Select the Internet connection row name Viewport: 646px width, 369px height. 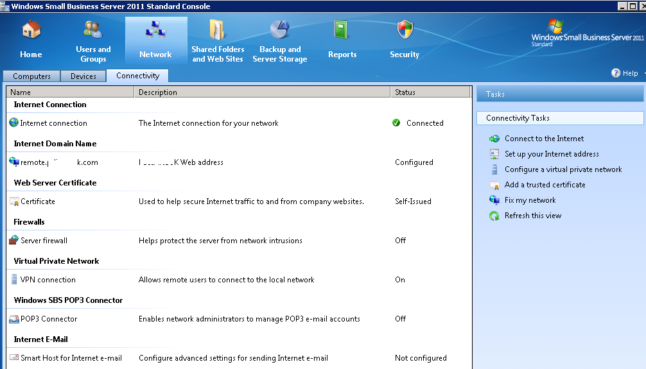[x=53, y=123]
